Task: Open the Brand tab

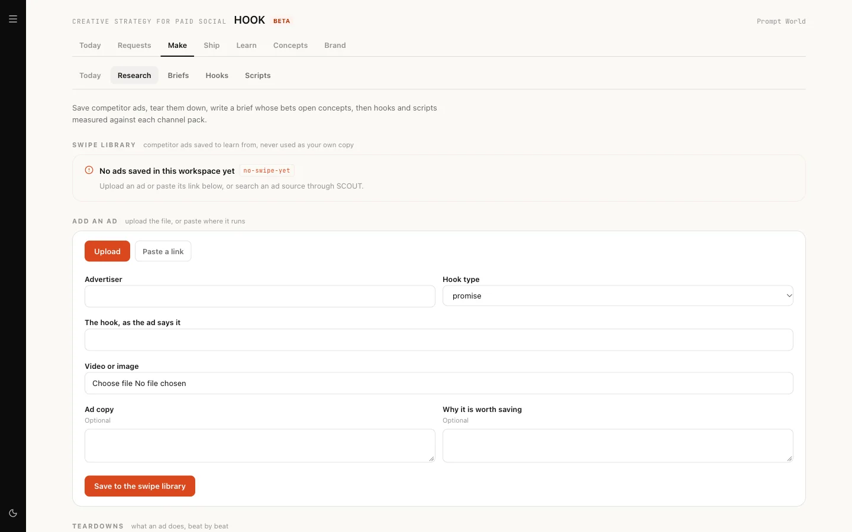Action: 335,46
